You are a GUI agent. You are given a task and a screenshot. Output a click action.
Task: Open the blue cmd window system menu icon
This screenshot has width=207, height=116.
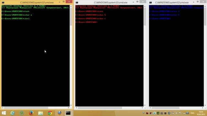click(x=150, y=3)
